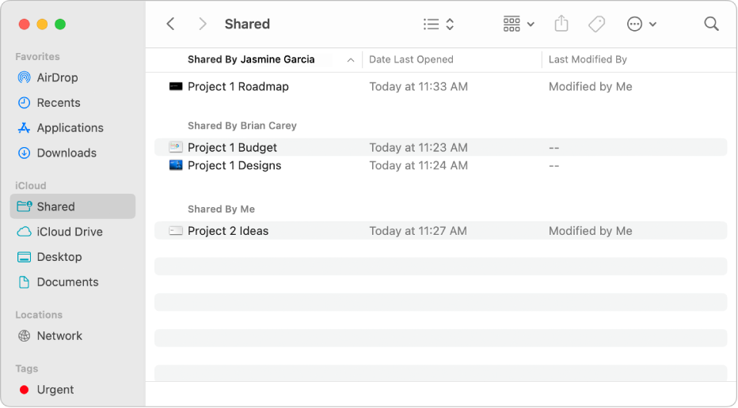Go forward with the right arrow
The image size is (738, 408).
[x=203, y=25]
